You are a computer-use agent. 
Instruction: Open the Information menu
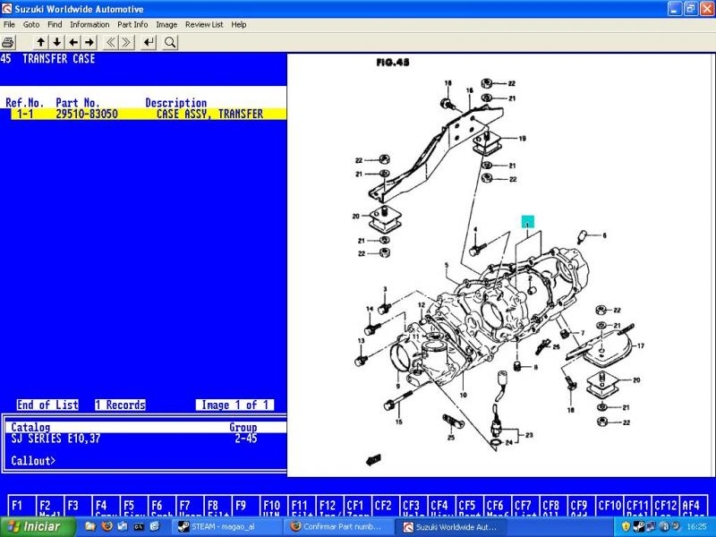89,25
